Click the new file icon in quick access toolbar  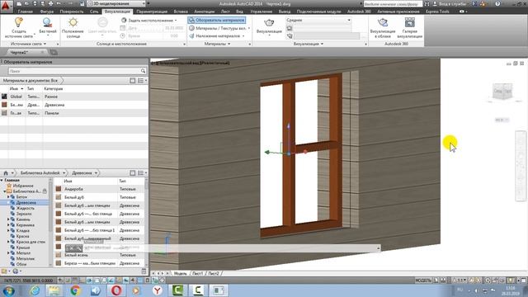click(19, 3)
